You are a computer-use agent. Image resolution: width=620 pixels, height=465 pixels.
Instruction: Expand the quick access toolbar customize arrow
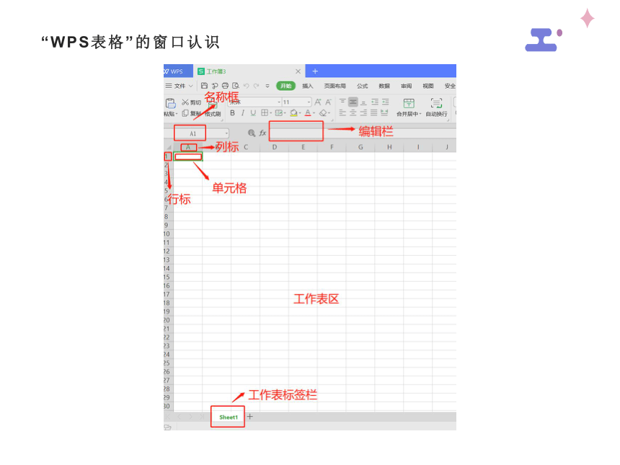[267, 86]
